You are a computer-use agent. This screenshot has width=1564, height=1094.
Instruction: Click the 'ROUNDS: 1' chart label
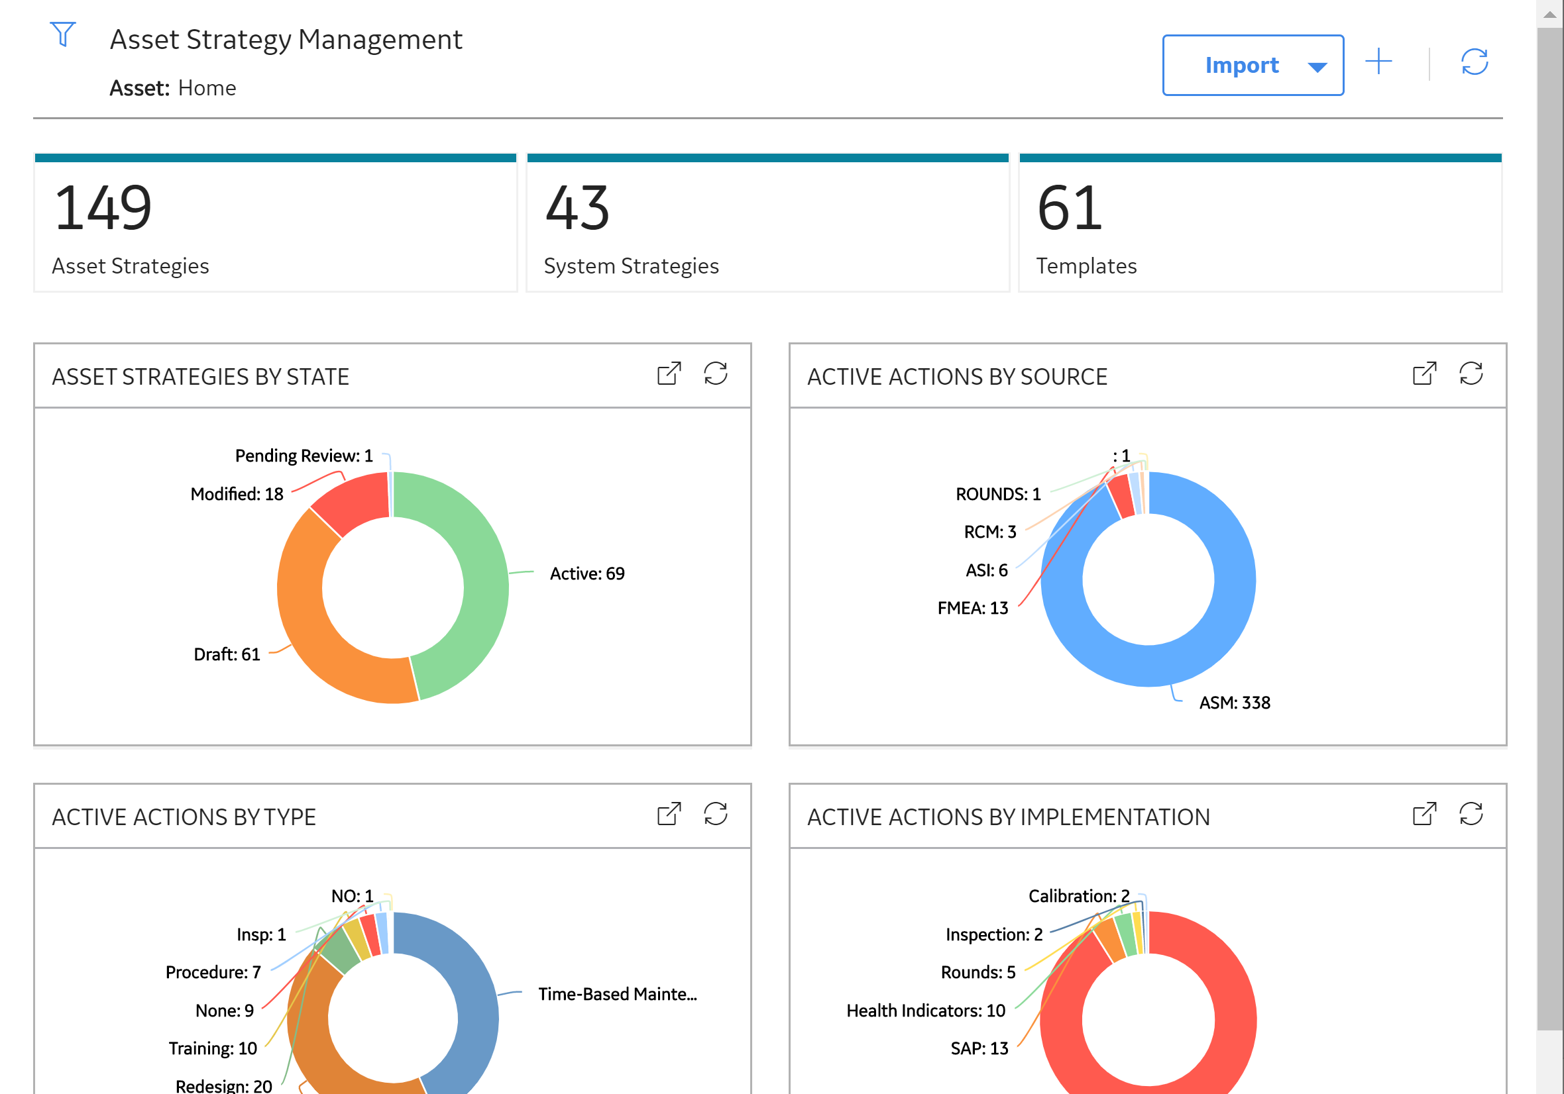(998, 494)
